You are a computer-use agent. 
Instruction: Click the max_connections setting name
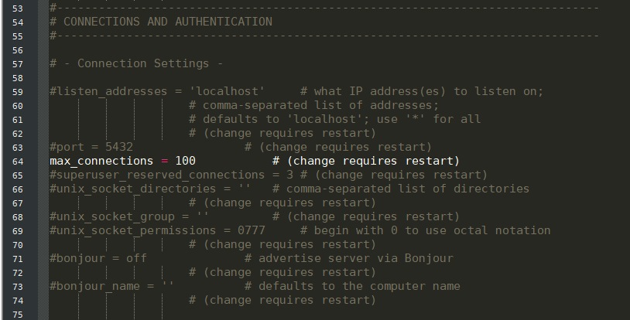coord(101,161)
